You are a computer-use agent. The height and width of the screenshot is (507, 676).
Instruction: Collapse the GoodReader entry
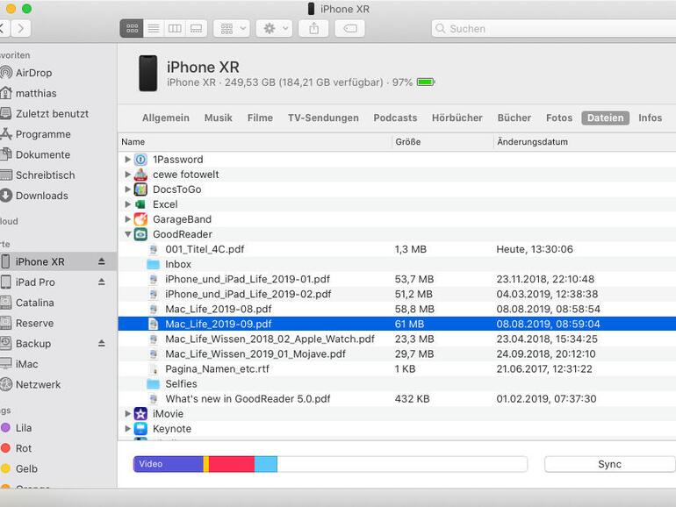[127, 234]
